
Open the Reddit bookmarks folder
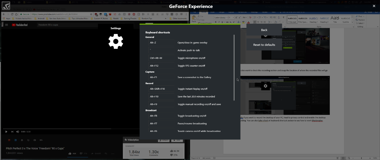pos(114,19)
